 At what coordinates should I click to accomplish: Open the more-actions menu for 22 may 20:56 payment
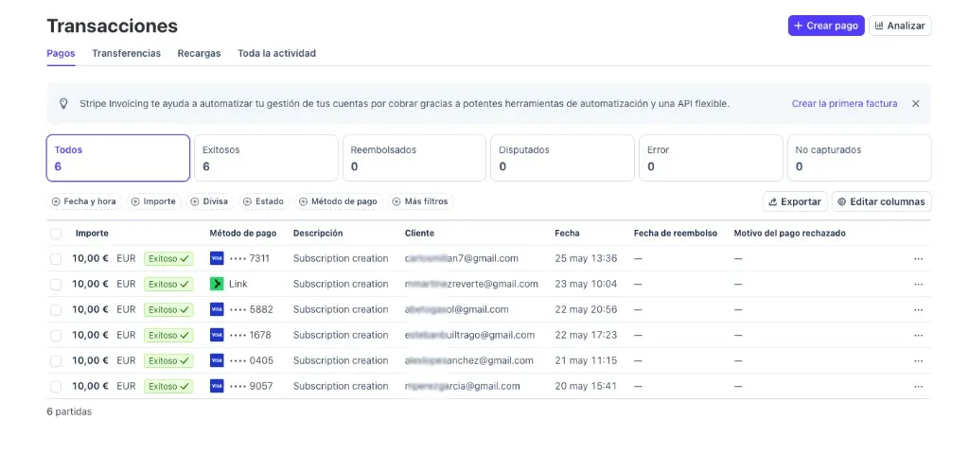click(x=918, y=309)
